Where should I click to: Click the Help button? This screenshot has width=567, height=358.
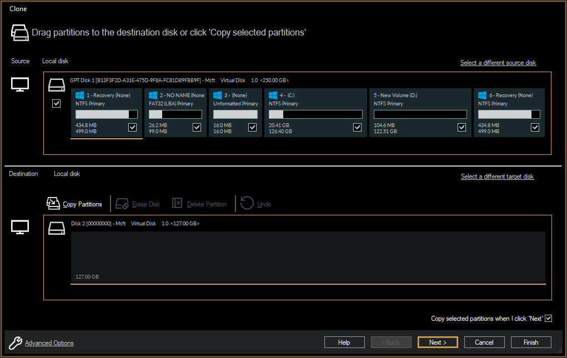[344, 342]
